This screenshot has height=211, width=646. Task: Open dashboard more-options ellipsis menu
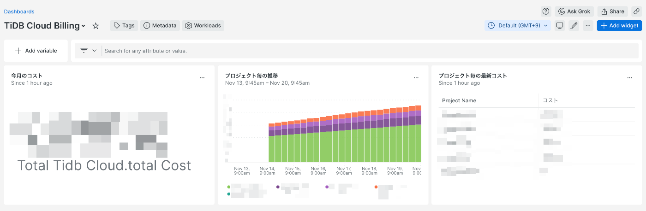588,26
